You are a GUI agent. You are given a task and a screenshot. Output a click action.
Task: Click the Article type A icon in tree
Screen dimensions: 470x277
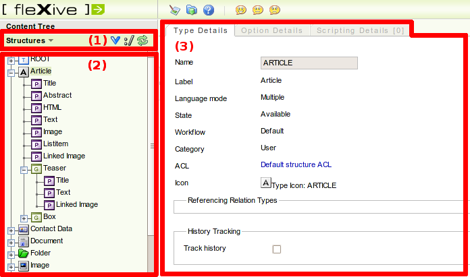click(x=24, y=72)
